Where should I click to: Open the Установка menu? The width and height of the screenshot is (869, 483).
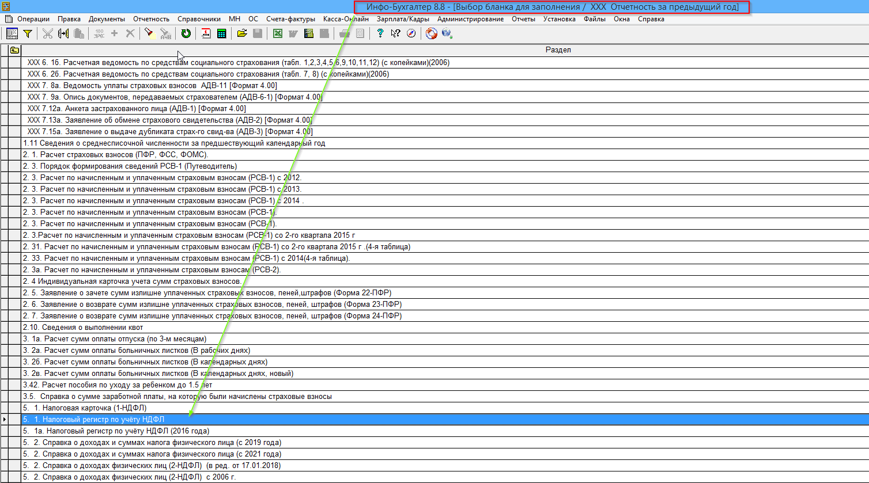559,19
